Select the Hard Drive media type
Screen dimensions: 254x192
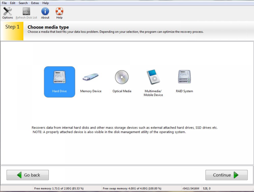60,82
